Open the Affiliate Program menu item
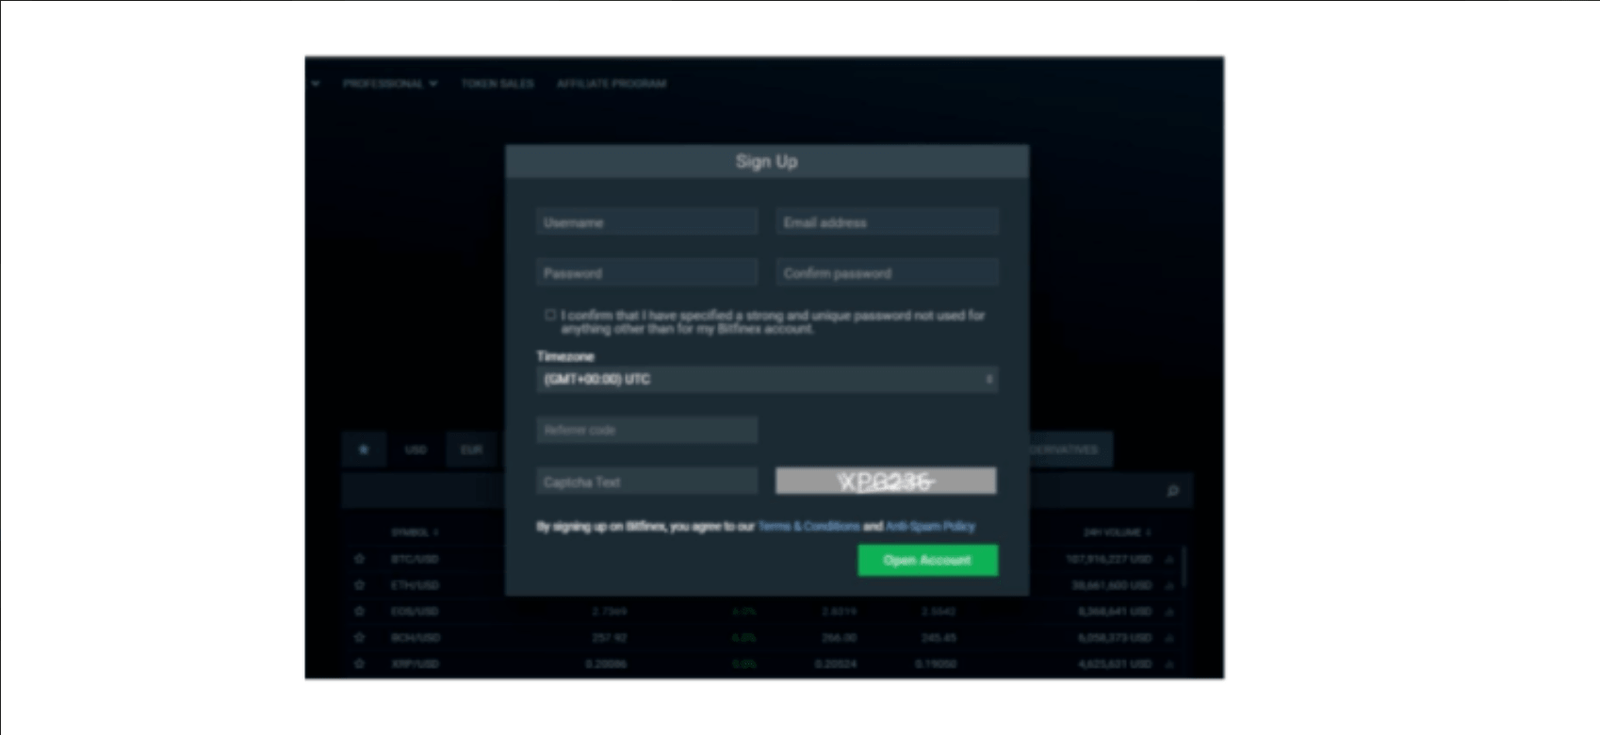The width and height of the screenshot is (1600, 735). [612, 84]
